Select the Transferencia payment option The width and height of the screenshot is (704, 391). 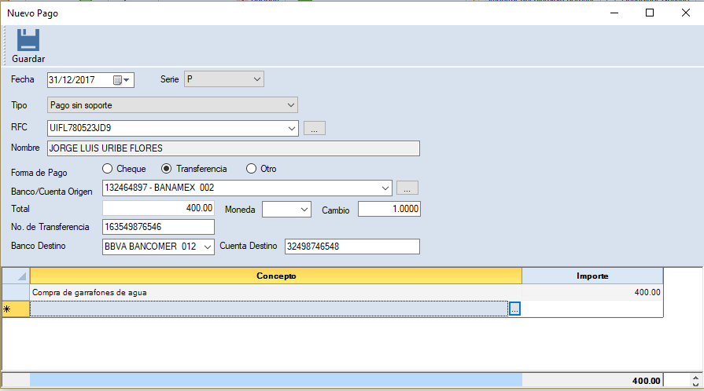tap(166, 169)
